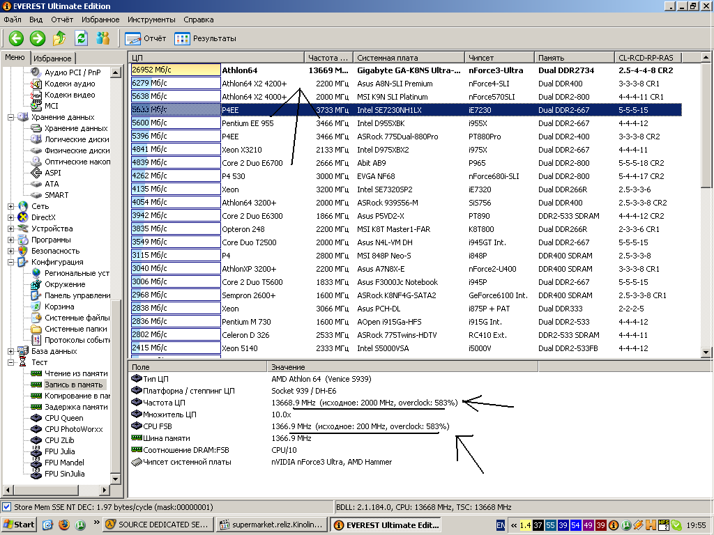Expand the Сеть tree node
Screen dimensions: 714x535
pos(10,206)
